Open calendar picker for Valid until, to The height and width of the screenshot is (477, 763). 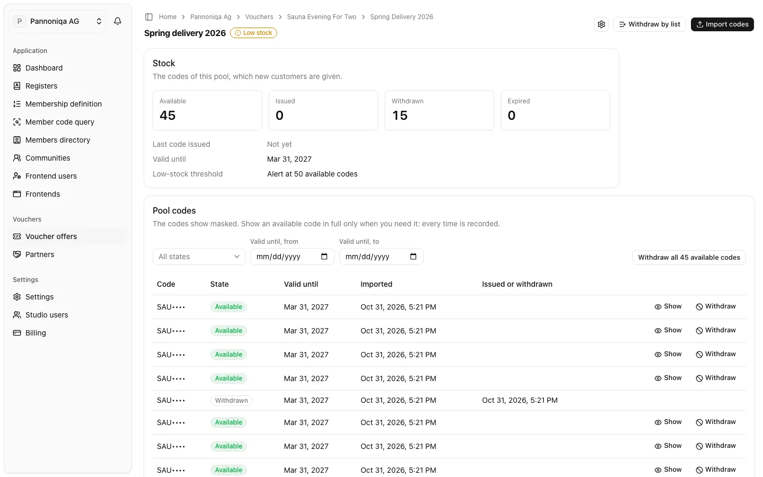point(413,257)
